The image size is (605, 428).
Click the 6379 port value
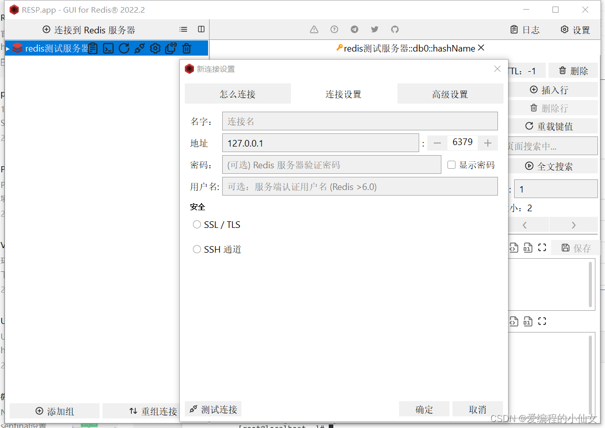tap(463, 142)
